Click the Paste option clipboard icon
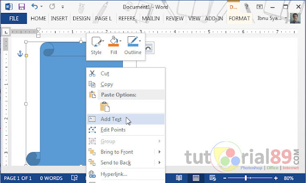The width and height of the screenshot is (306, 183). coord(105,107)
